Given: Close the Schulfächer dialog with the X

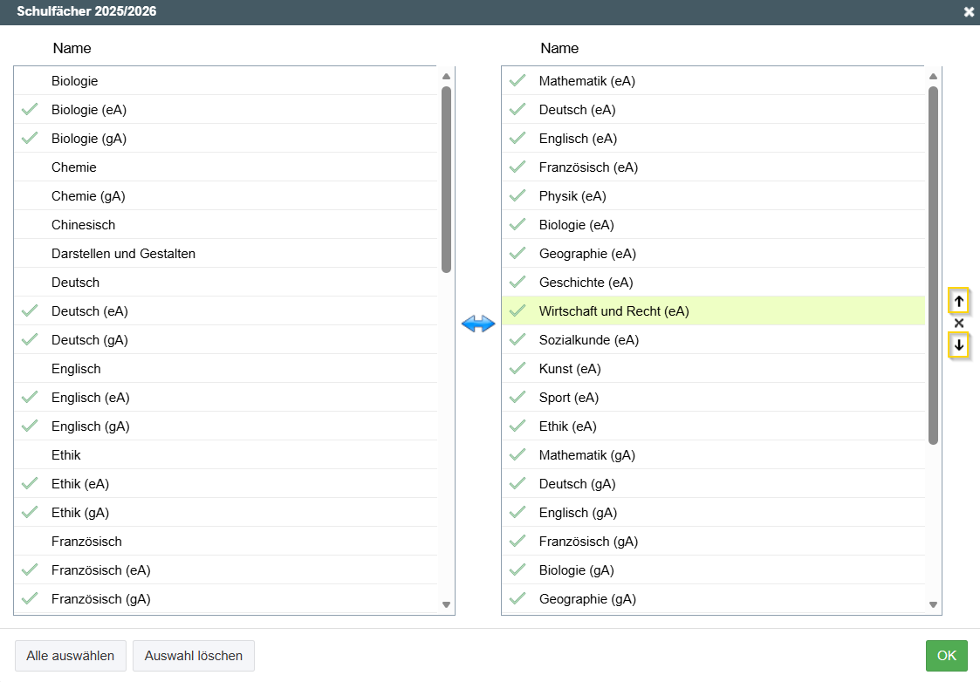Looking at the screenshot, I should 969,12.
